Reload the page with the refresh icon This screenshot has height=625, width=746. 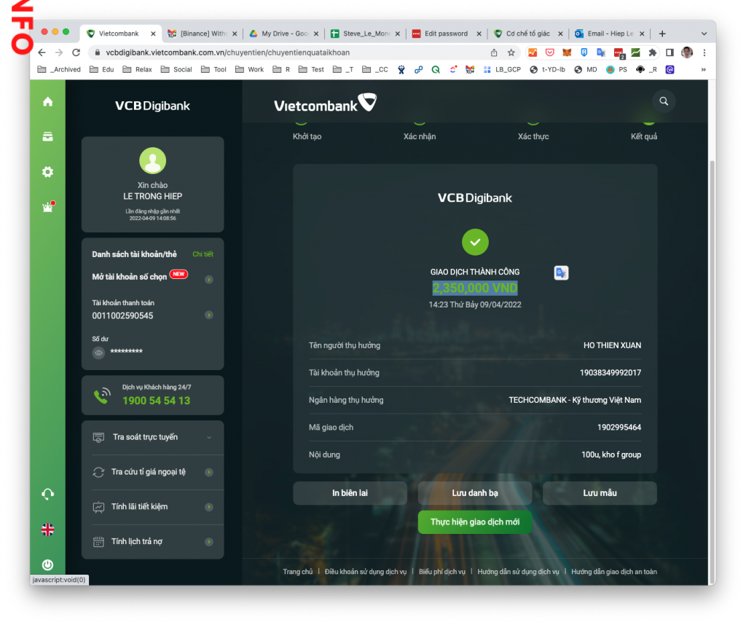(x=76, y=52)
